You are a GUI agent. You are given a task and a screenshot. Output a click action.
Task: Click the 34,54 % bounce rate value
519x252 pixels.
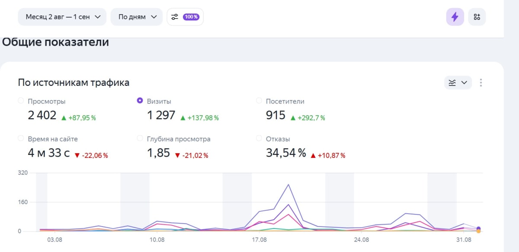coord(286,153)
